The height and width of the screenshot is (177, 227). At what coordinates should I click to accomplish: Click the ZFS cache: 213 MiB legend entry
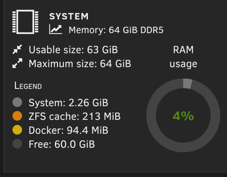click(74, 116)
